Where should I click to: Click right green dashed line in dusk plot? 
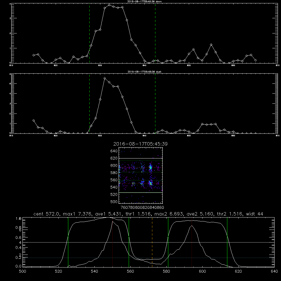pyautogui.click(x=155, y=103)
